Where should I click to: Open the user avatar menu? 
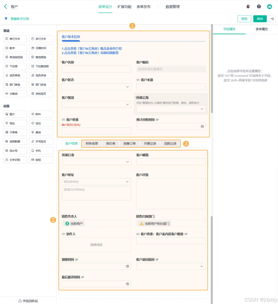[x=270, y=7]
